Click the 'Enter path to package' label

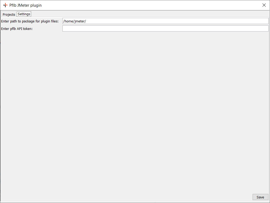pos(30,21)
